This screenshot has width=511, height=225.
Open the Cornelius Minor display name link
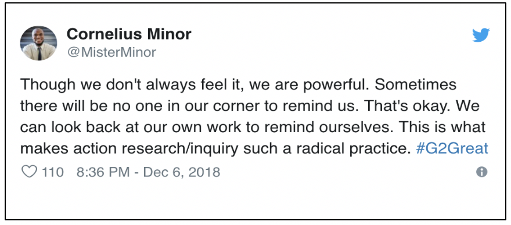[x=129, y=34]
